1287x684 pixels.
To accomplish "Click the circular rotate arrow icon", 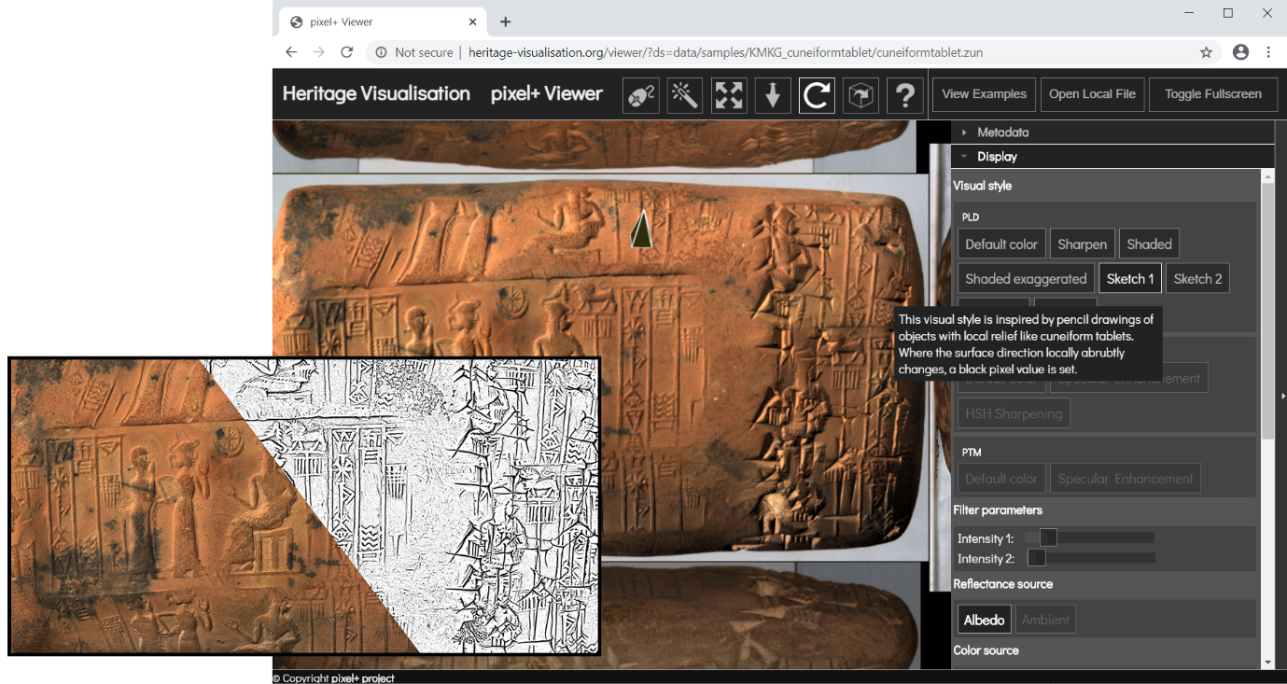I will click(817, 94).
